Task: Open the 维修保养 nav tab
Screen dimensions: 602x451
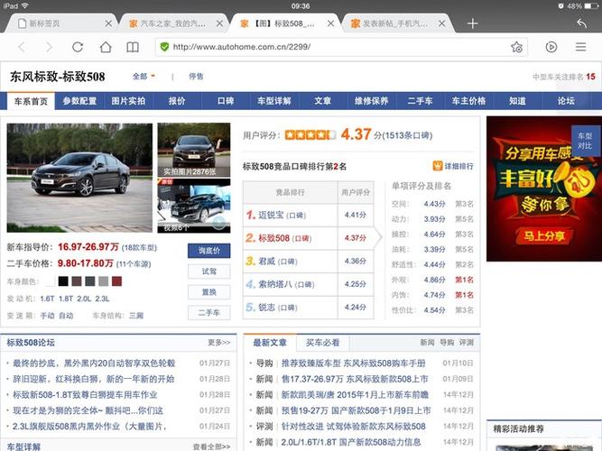Action: (371, 101)
